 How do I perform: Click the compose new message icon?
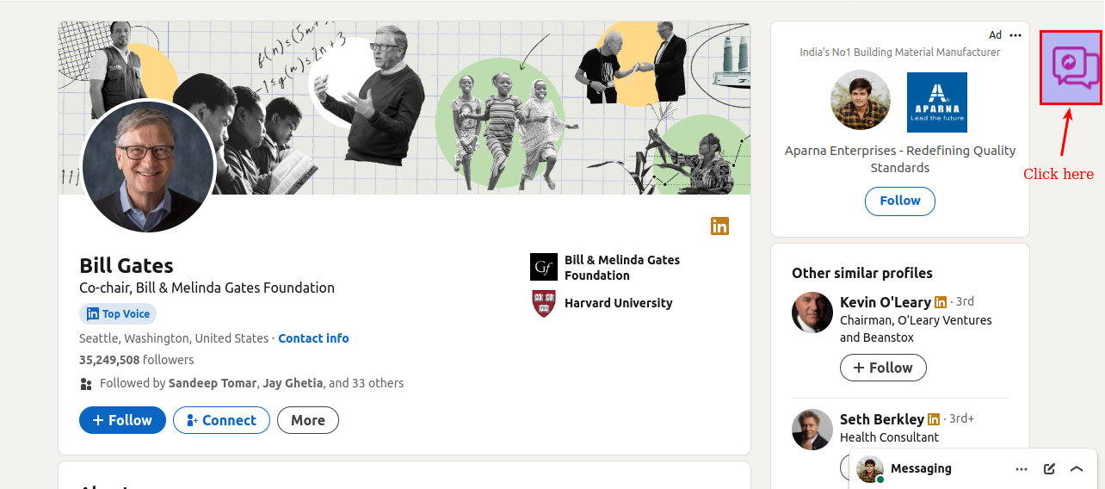(x=1049, y=469)
